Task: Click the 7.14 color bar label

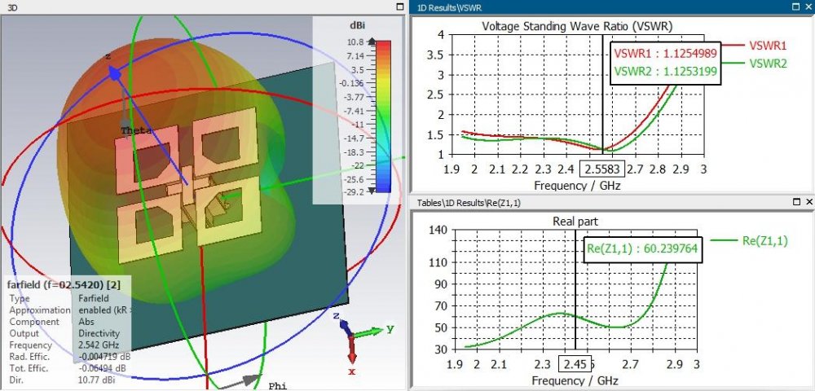Action: coord(355,55)
